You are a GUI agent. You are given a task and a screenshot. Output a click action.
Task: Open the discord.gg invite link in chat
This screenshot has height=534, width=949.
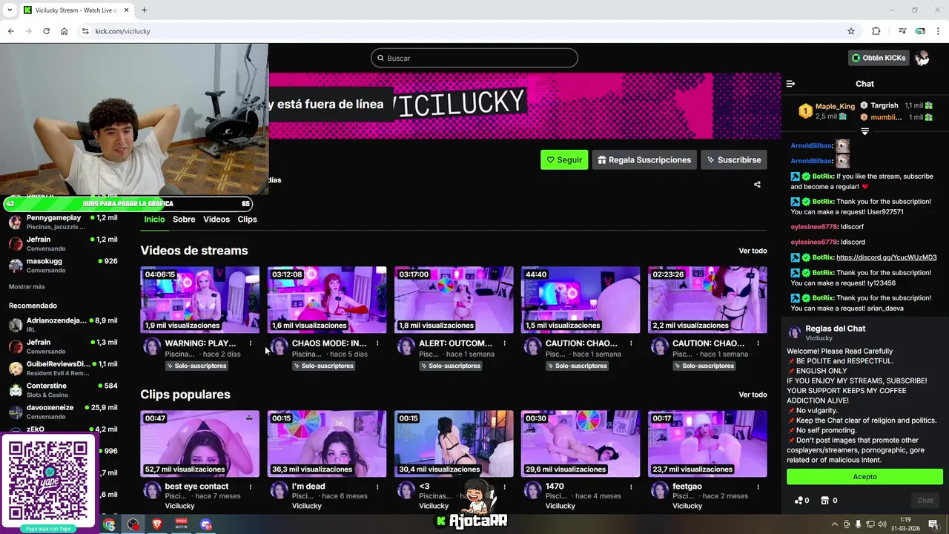coord(886,257)
